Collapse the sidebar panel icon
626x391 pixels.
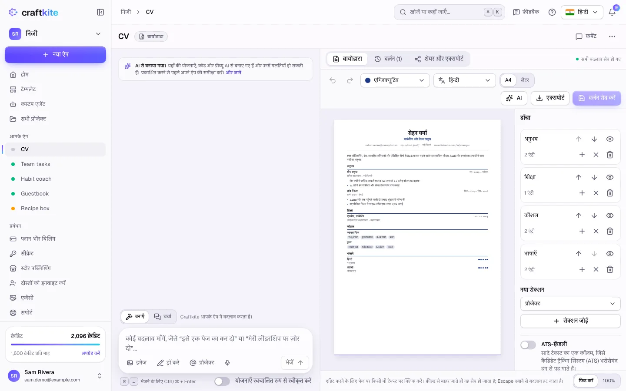point(100,12)
